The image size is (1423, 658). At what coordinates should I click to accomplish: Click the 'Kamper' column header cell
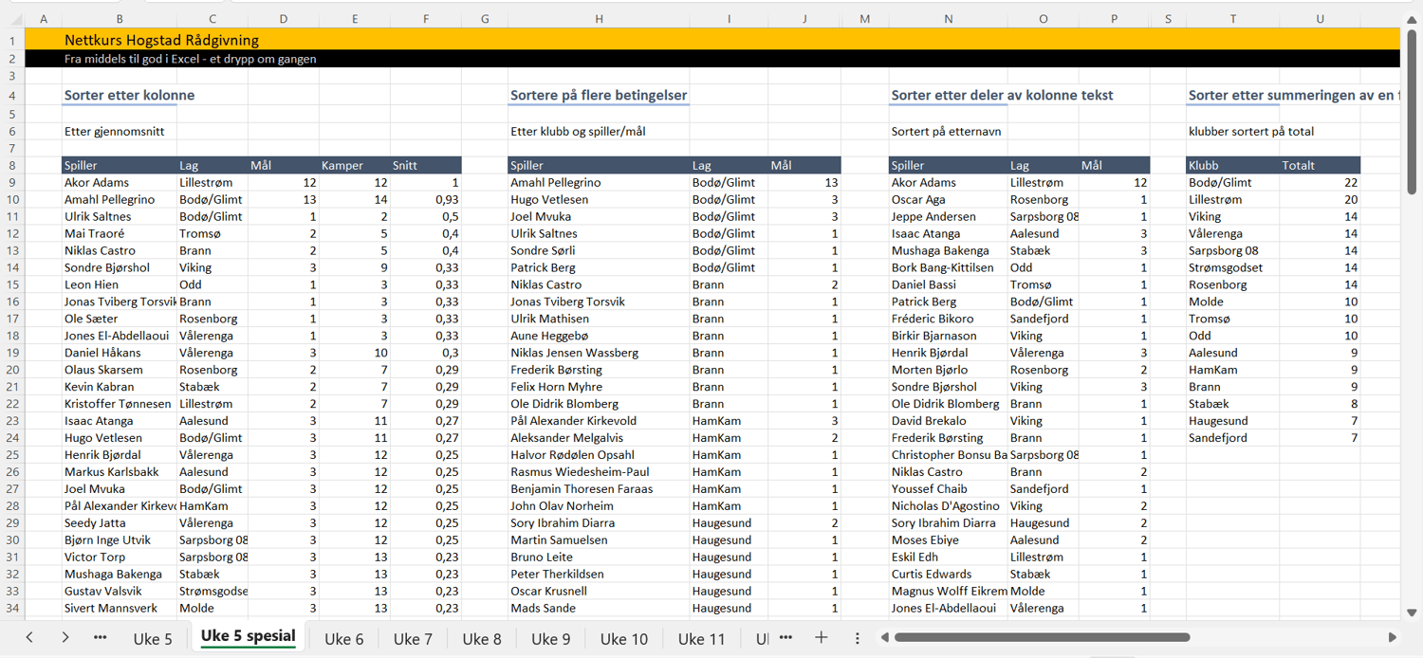coord(354,165)
